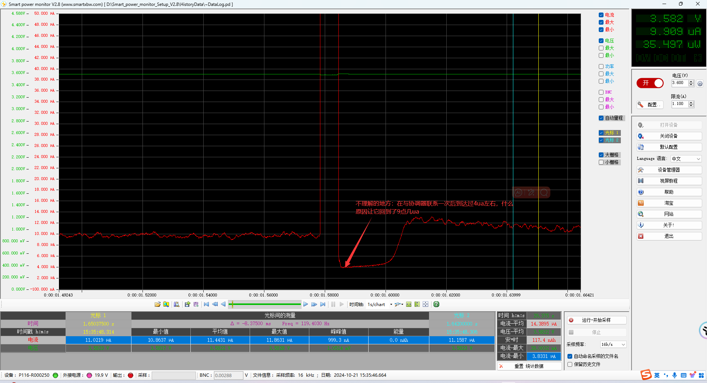Increase voltage with the up stepper
This screenshot has height=383, width=707.
pos(691,82)
